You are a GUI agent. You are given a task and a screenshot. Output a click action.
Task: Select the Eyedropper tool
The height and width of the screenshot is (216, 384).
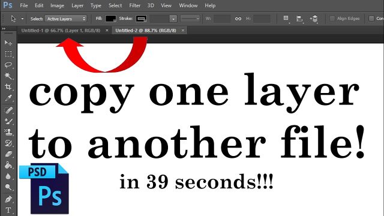click(x=8, y=98)
